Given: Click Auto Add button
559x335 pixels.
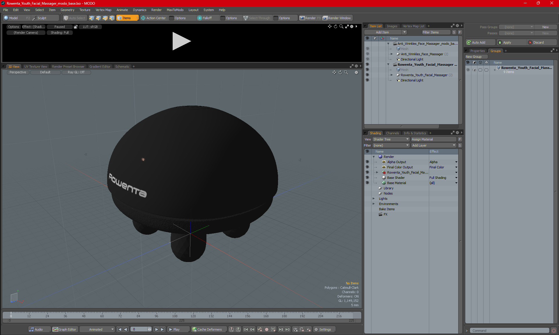Looking at the screenshot, I should point(480,42).
